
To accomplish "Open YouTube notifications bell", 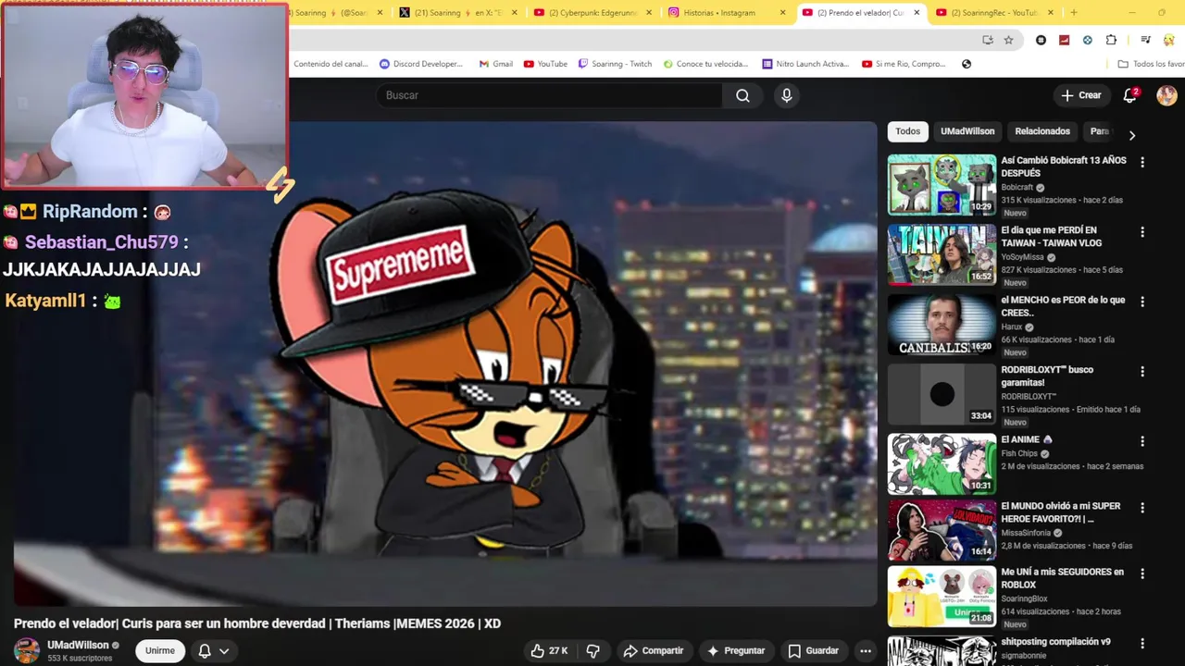I will 1129,95.
